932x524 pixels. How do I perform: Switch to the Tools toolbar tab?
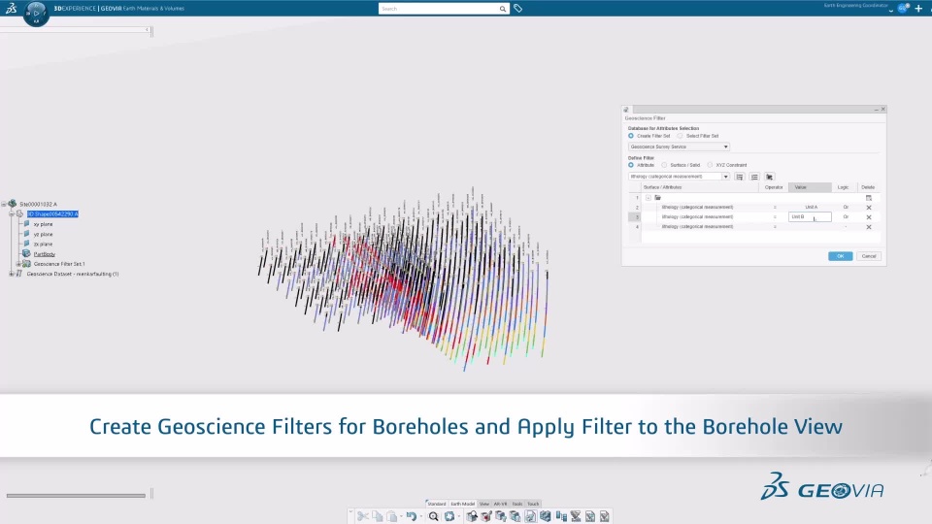[517, 504]
